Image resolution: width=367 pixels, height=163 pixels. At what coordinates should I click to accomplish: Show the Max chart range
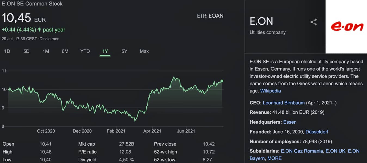click(144, 51)
